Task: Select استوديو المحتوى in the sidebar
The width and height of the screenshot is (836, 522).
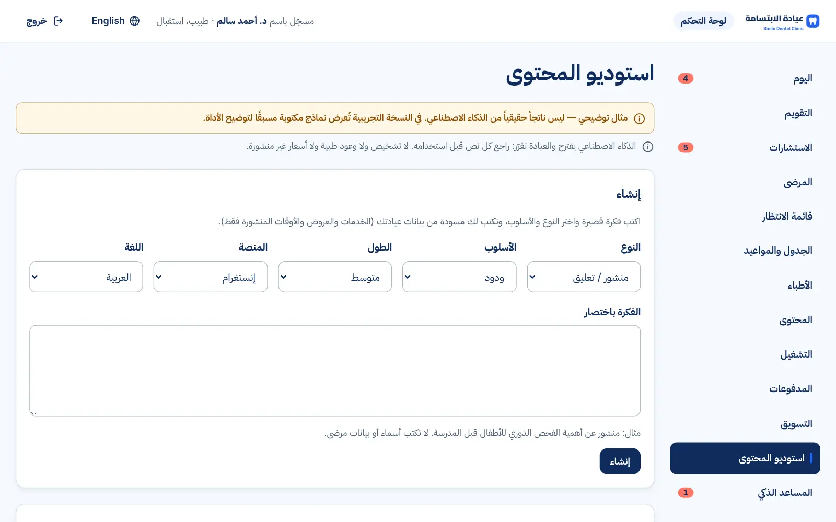Action: pos(745,458)
